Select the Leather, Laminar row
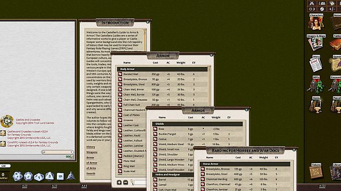This screenshot has height=191, width=341. pyautogui.click(x=131, y=146)
